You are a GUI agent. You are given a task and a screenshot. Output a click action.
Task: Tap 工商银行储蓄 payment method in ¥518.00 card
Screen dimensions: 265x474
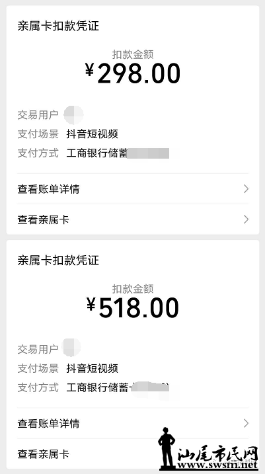[97, 387]
